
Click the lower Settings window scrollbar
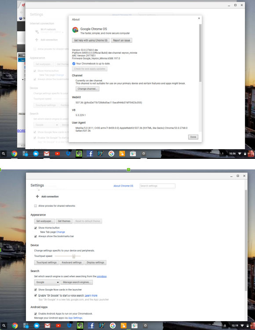(x=246, y=240)
